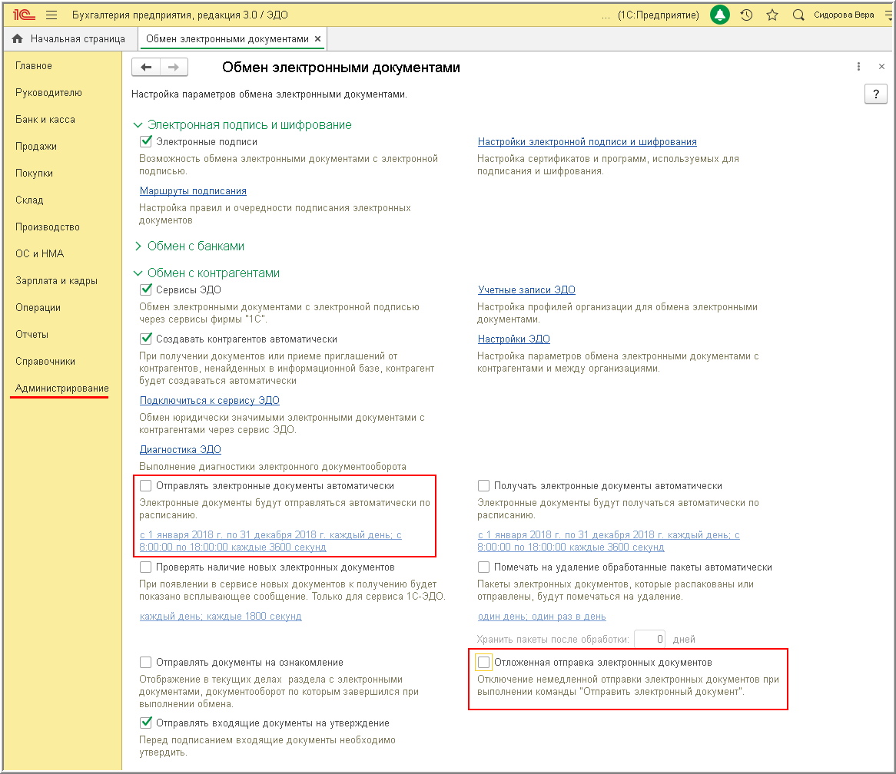Open Склад section in sidebar

pos(29,200)
